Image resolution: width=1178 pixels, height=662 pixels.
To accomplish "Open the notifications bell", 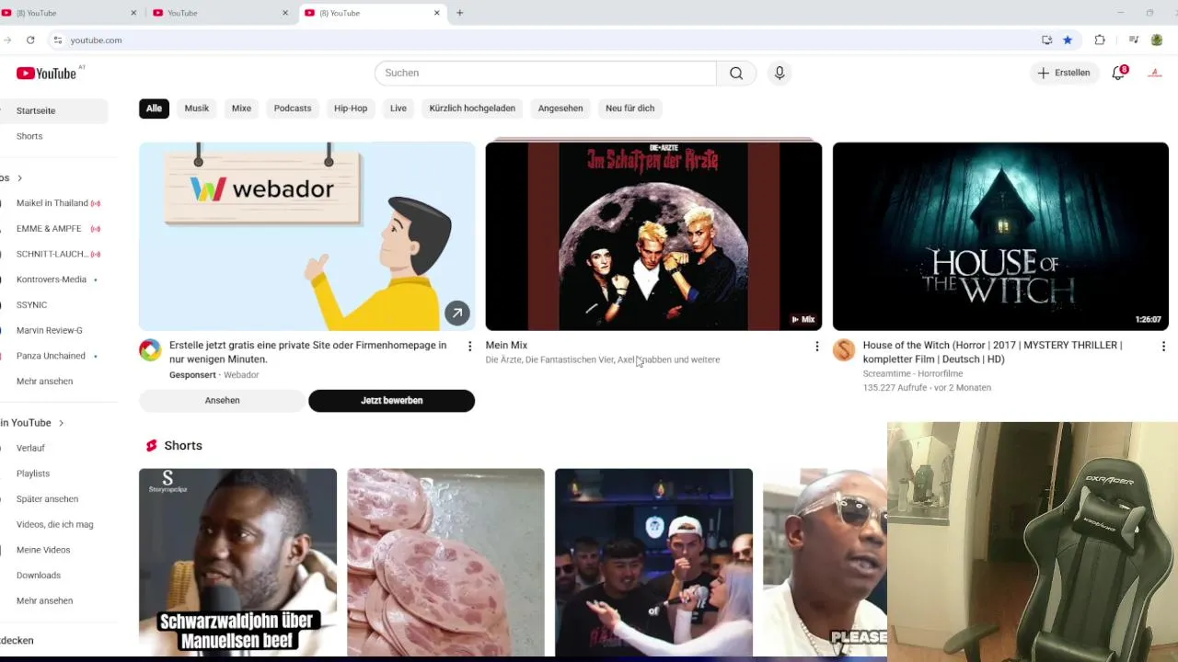I will (1118, 73).
